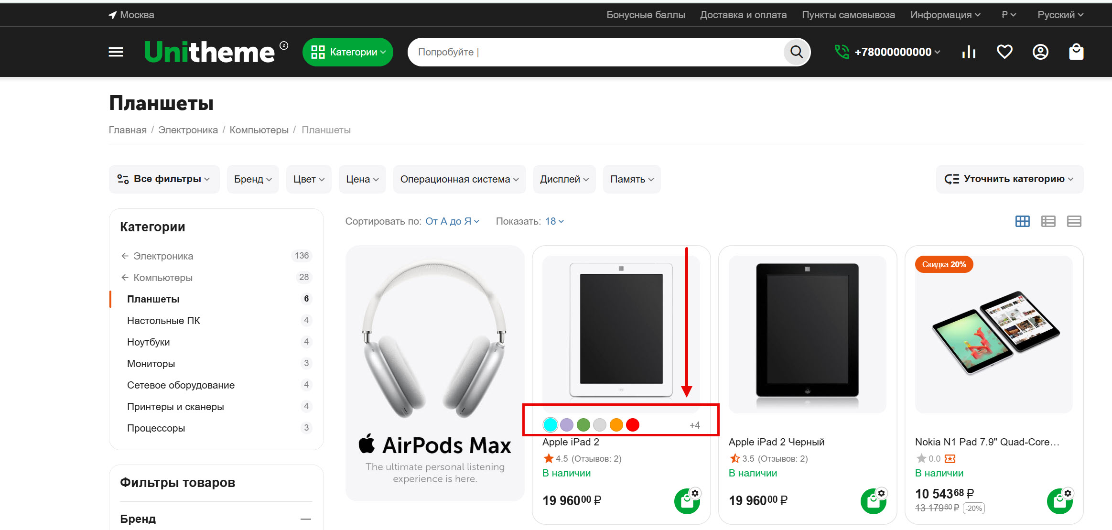Select the cyan color swatch for iPad 2
The image size is (1112, 530).
(x=550, y=424)
